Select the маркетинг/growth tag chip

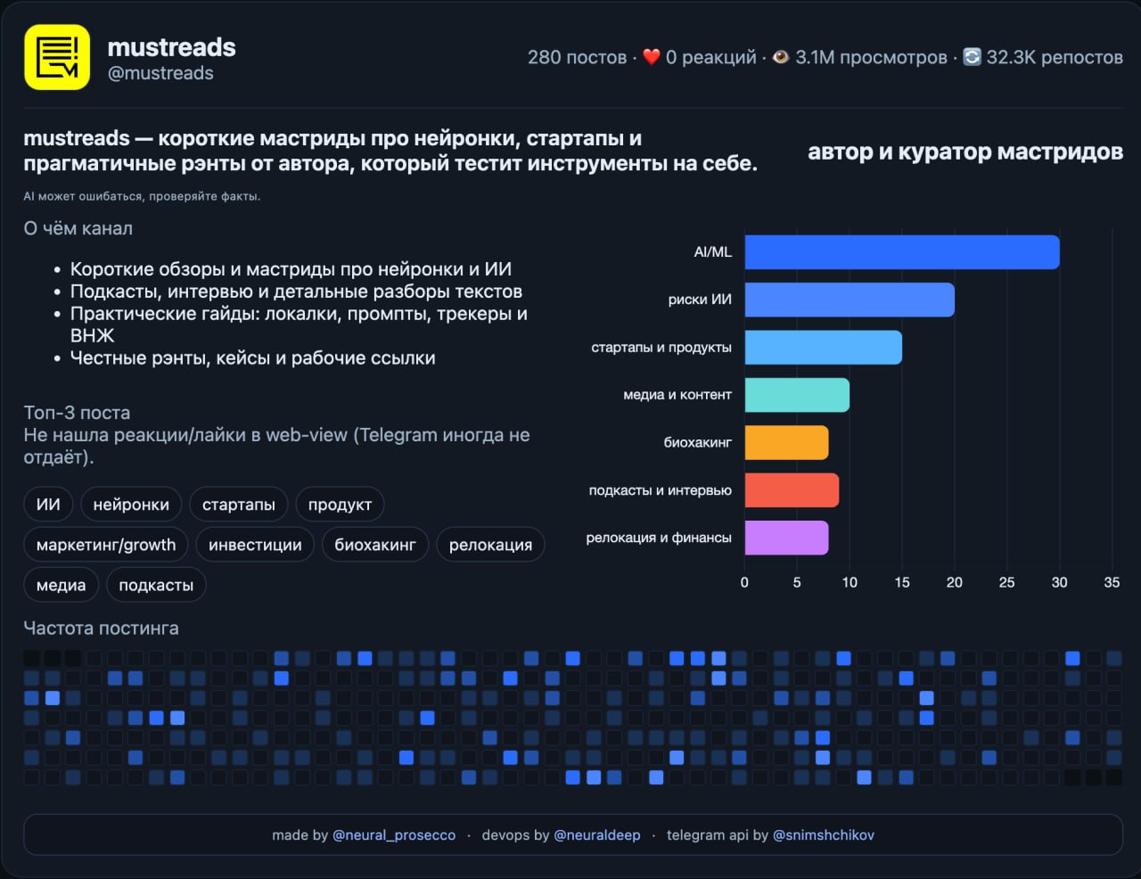[106, 545]
